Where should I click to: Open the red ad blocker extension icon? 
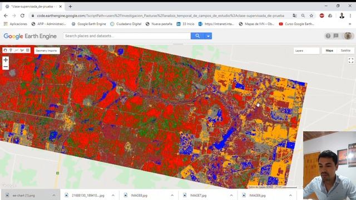322,16
